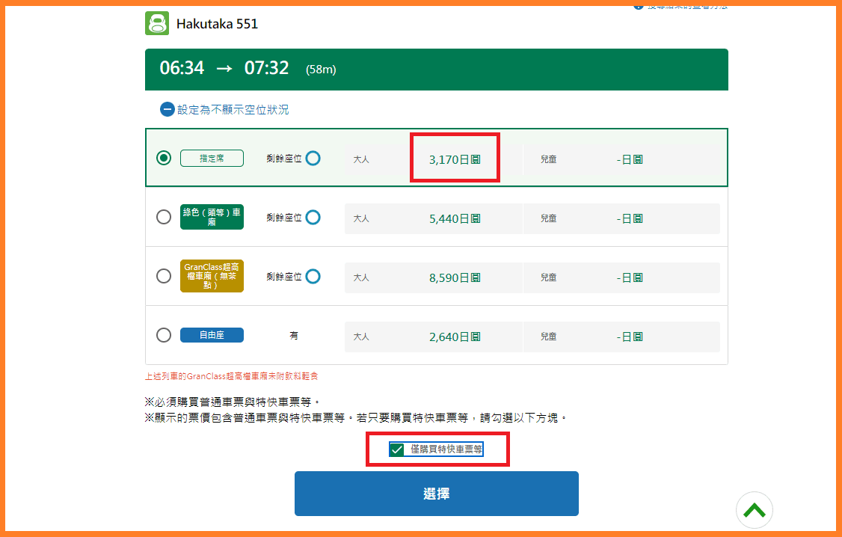Click the blue 自由座 badge
The width and height of the screenshot is (842, 537).
212,335
